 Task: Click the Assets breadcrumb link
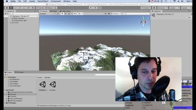(x=40, y=78)
